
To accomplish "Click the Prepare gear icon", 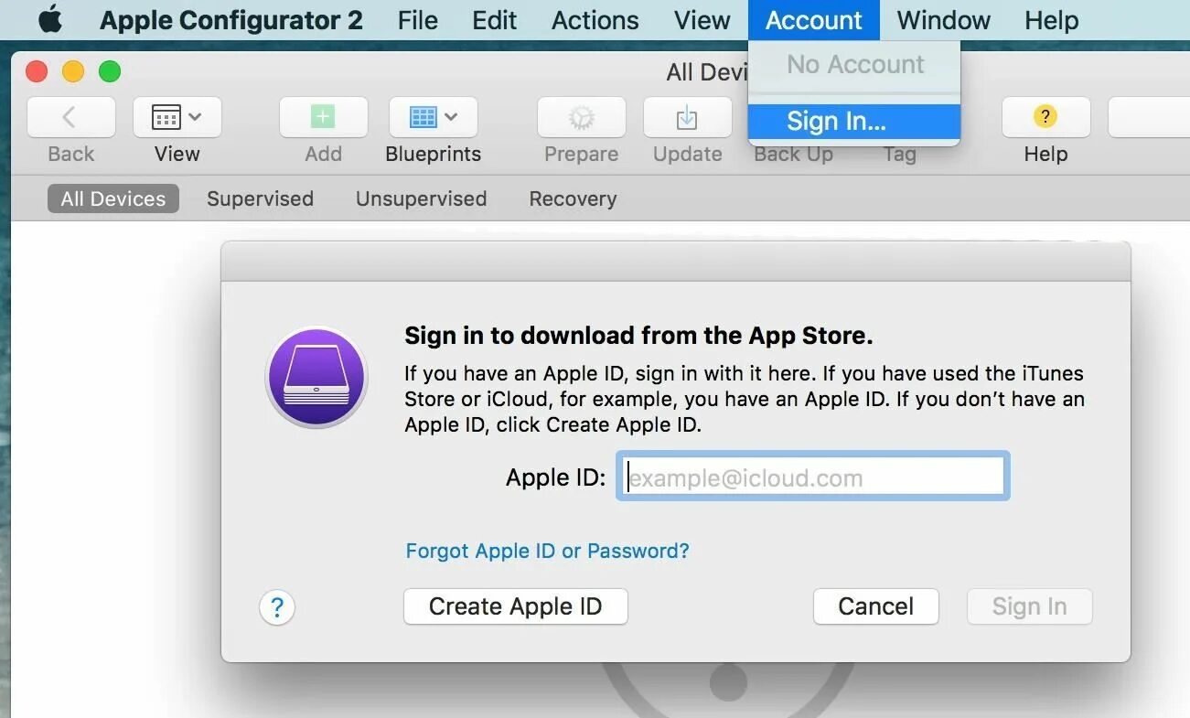I will pos(582,117).
